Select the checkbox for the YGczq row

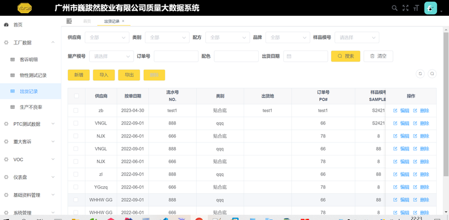[76, 187]
